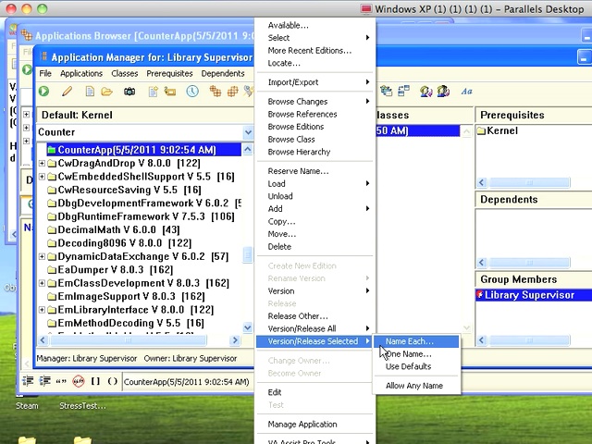Expand the CwEmbeddedShellSupport V 5.5 node

[x=42, y=177]
